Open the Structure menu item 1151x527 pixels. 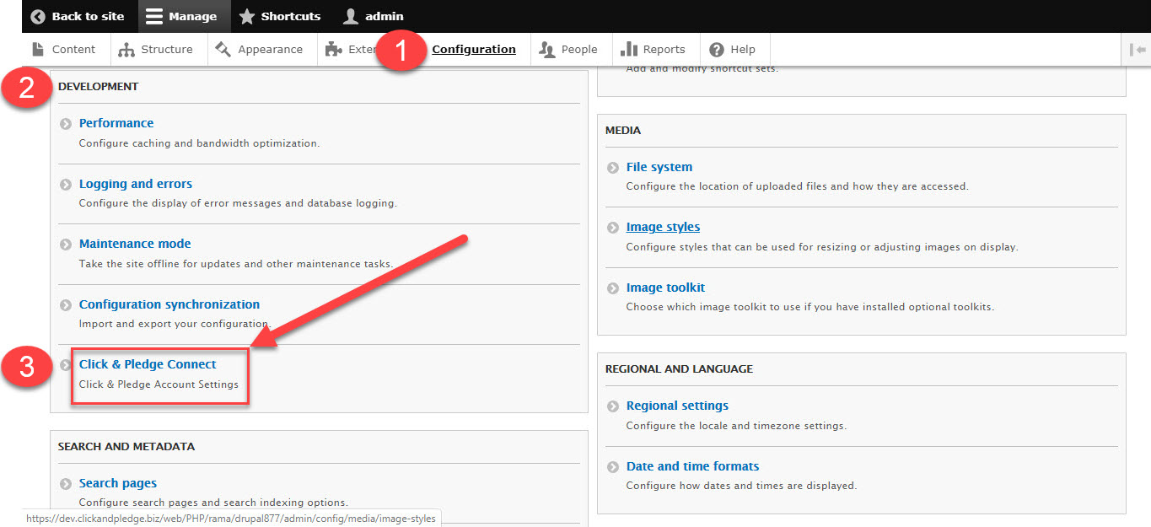coord(157,49)
